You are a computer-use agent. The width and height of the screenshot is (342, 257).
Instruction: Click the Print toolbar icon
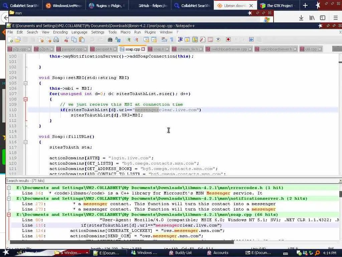(56, 39)
